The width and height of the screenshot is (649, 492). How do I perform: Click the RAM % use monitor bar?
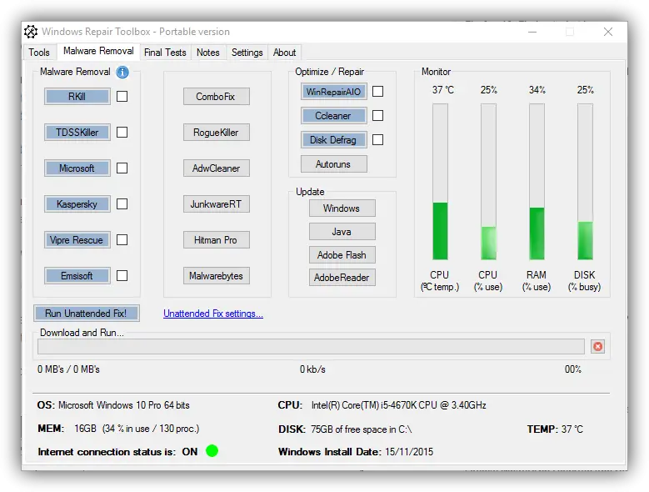537,182
